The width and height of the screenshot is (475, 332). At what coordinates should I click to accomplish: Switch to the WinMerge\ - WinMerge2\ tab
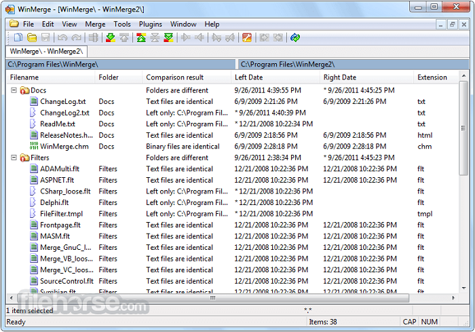pyautogui.click(x=45, y=52)
